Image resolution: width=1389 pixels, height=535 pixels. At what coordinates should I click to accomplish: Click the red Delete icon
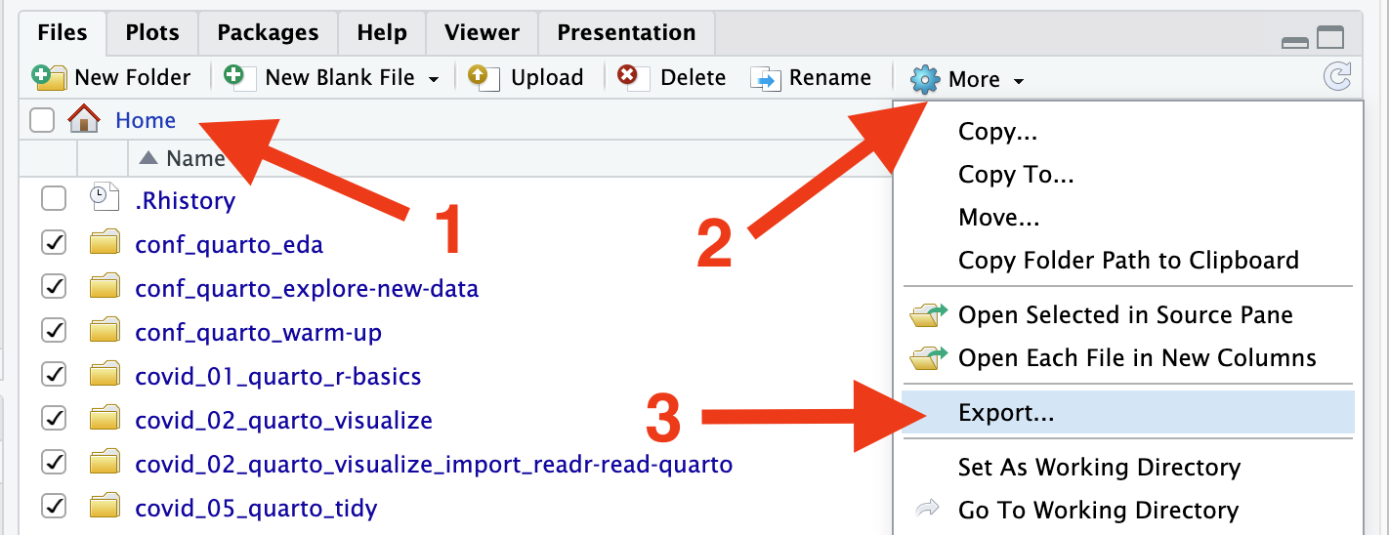(x=633, y=77)
